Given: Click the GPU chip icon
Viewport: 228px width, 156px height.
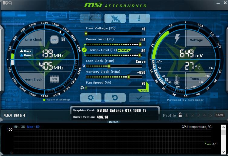Looking at the screenshot, I should pos(54,40).
